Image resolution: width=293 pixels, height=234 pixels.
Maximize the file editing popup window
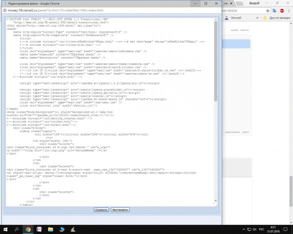pyautogui.click(x=206, y=3)
